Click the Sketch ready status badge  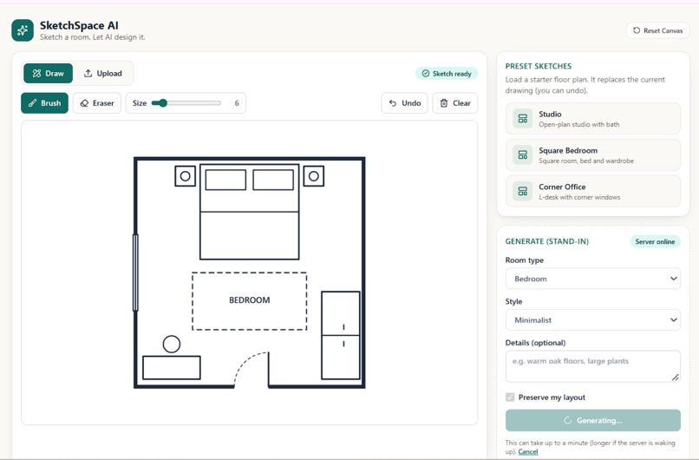pyautogui.click(x=447, y=74)
